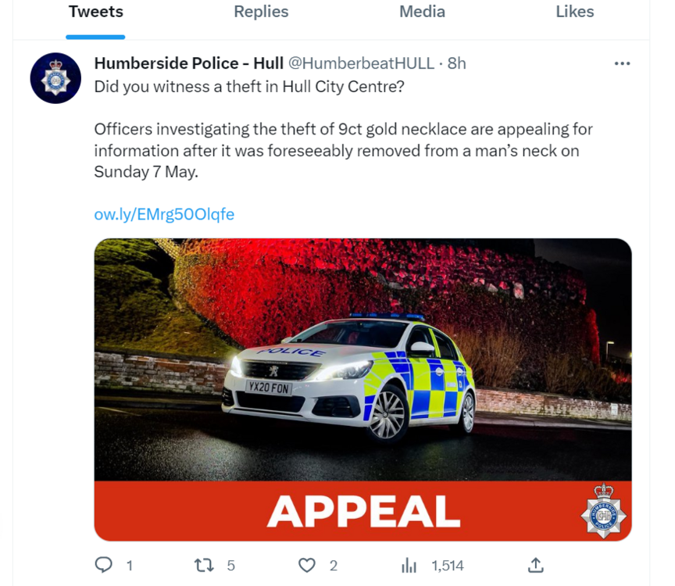Like the tweet with heart icon

(x=307, y=565)
